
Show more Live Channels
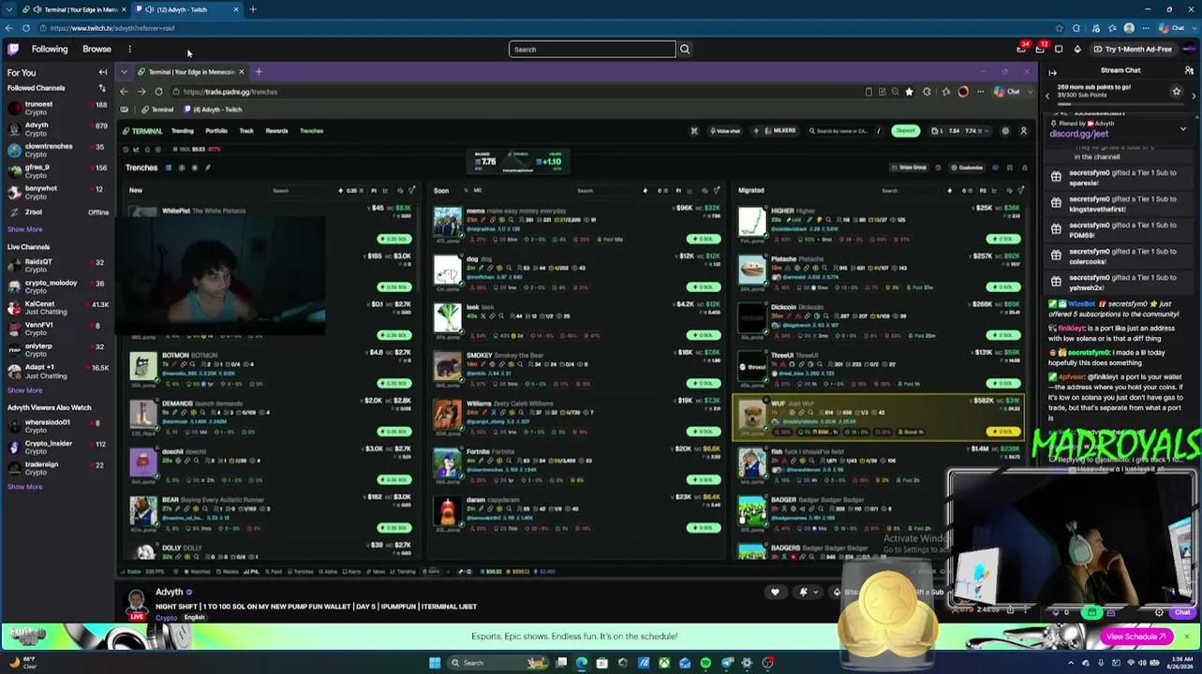pos(25,390)
